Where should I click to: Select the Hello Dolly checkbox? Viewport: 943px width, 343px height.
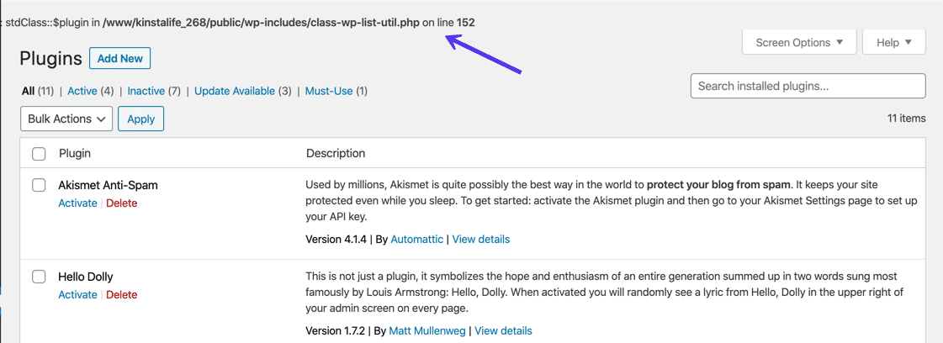39,277
